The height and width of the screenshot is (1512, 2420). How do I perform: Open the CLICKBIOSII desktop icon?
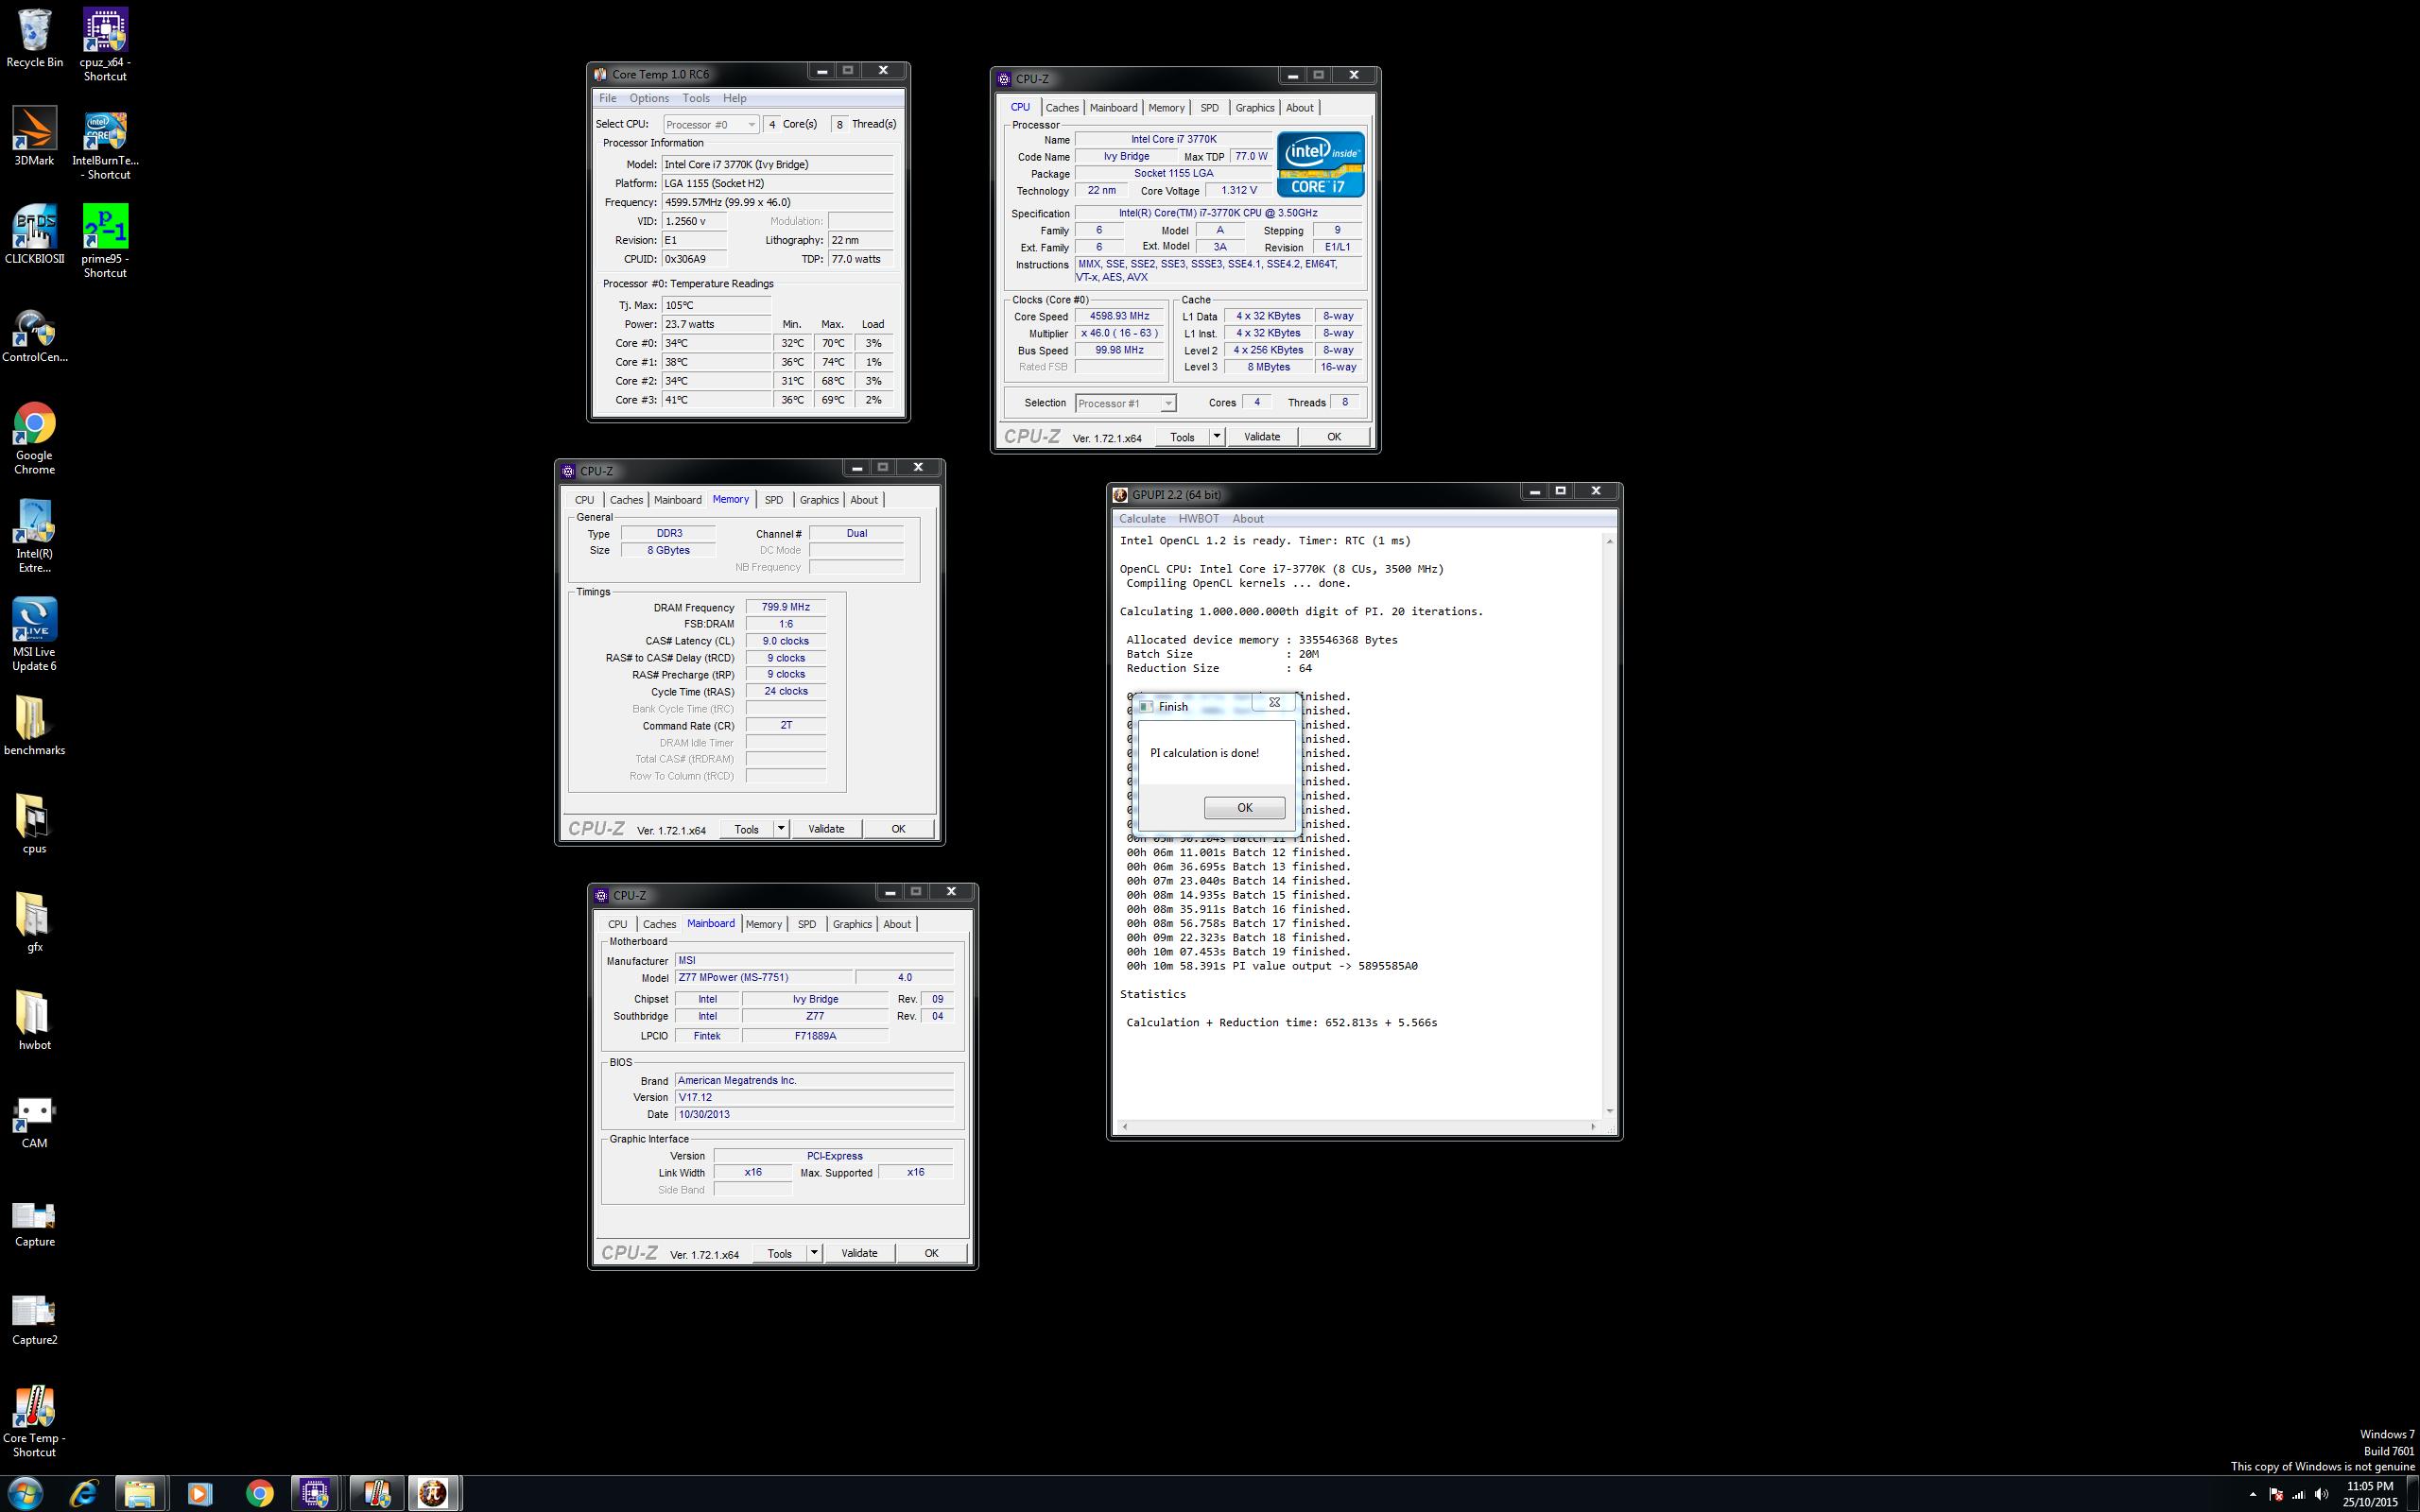(x=34, y=236)
